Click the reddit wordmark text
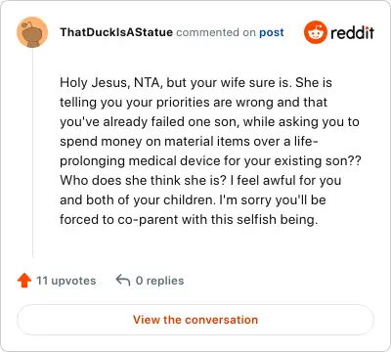 [352, 32]
